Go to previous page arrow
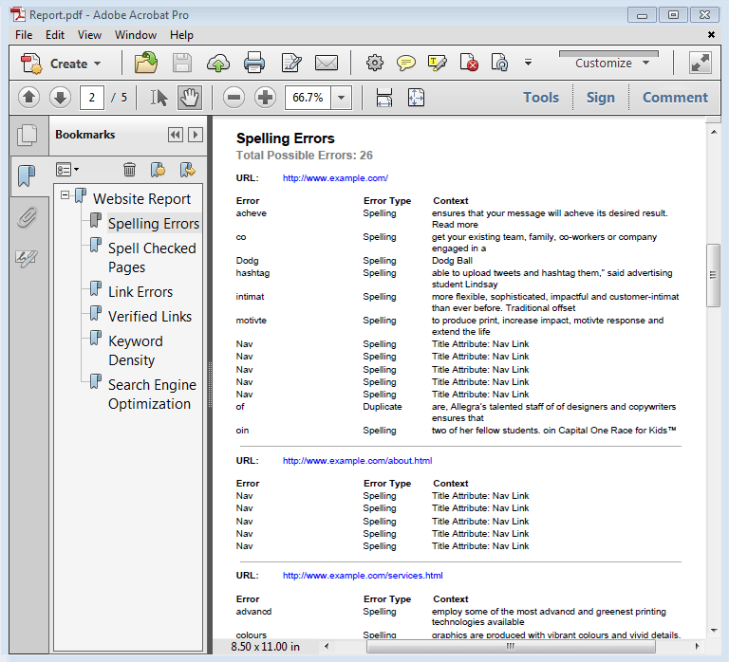The height and width of the screenshot is (662, 729). coord(28,98)
